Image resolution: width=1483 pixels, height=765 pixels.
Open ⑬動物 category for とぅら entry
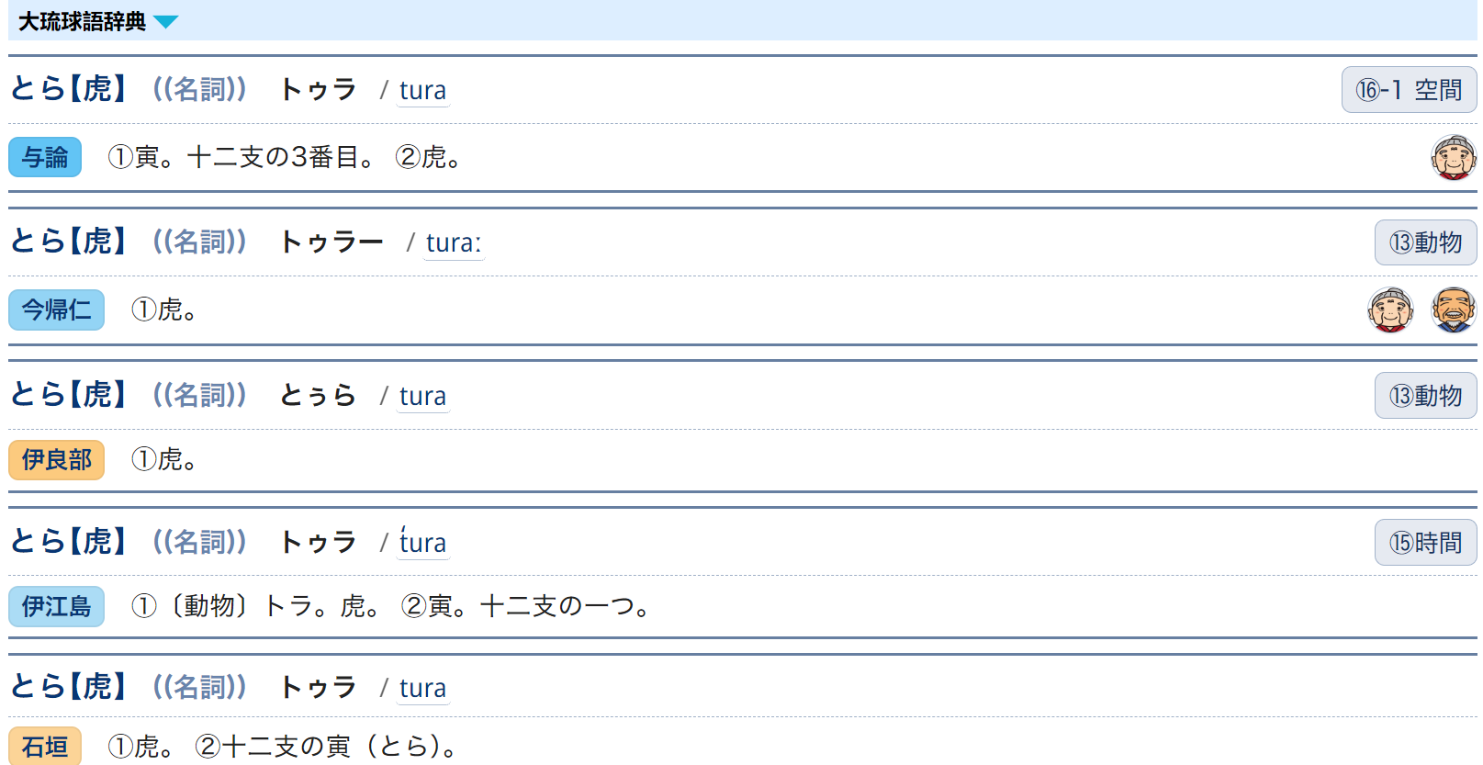1425,396
